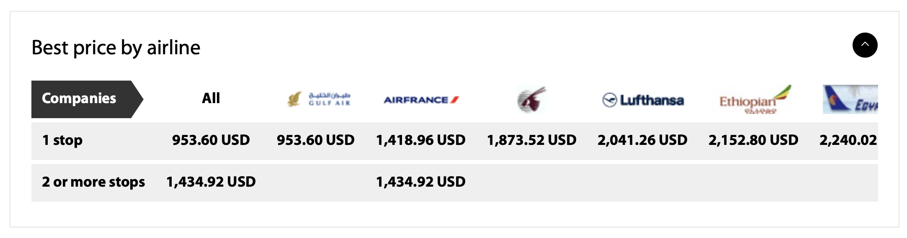The image size is (907, 238).
Task: Choose the 953.60 USD All 1 stop price
Action: click(211, 140)
